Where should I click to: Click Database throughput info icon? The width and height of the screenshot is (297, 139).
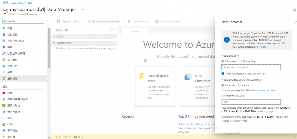click(261, 80)
